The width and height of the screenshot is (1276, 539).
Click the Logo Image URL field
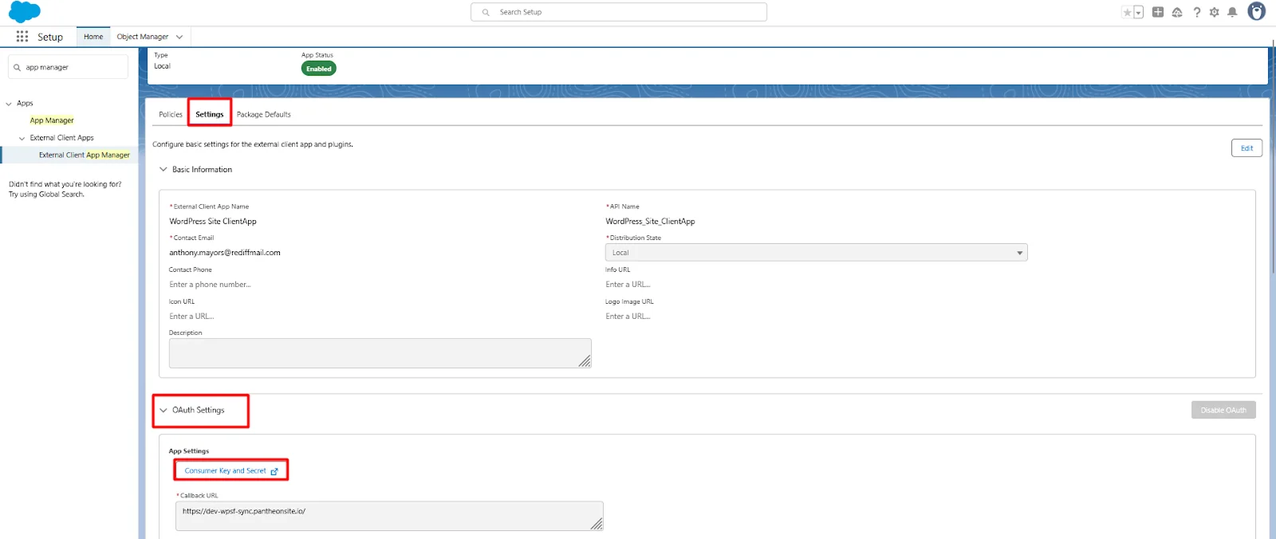pyautogui.click(x=816, y=317)
